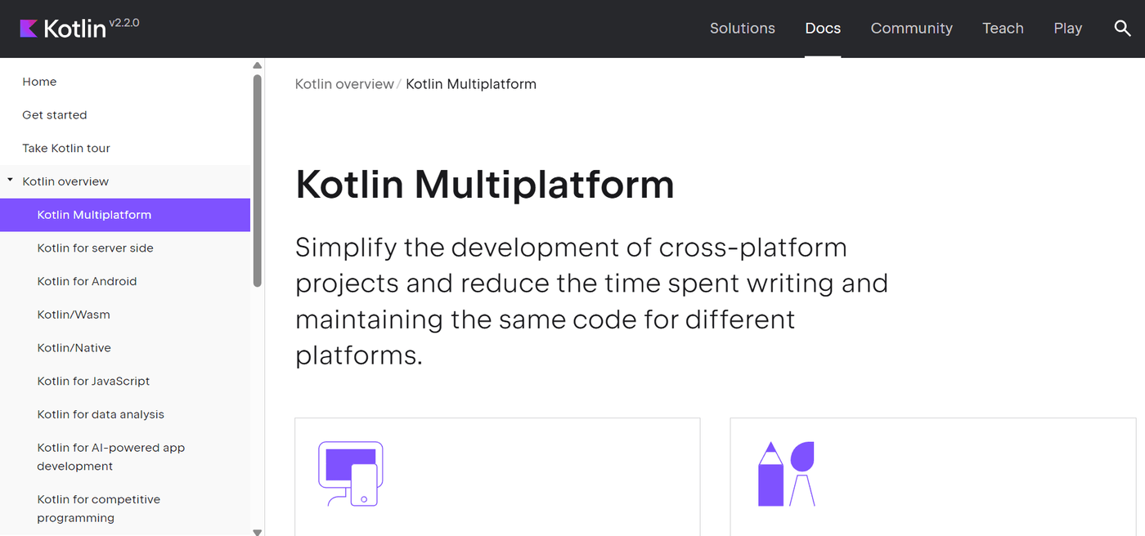Select Kotlin Multiplatform in the sidebar
Viewport: 1145px width, 536px height.
click(125, 215)
